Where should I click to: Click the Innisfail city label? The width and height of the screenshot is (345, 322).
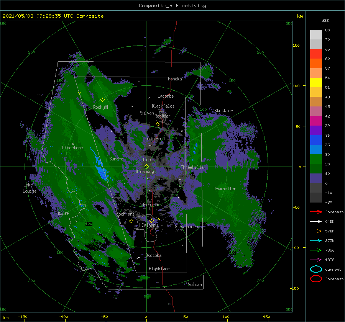click(155, 139)
